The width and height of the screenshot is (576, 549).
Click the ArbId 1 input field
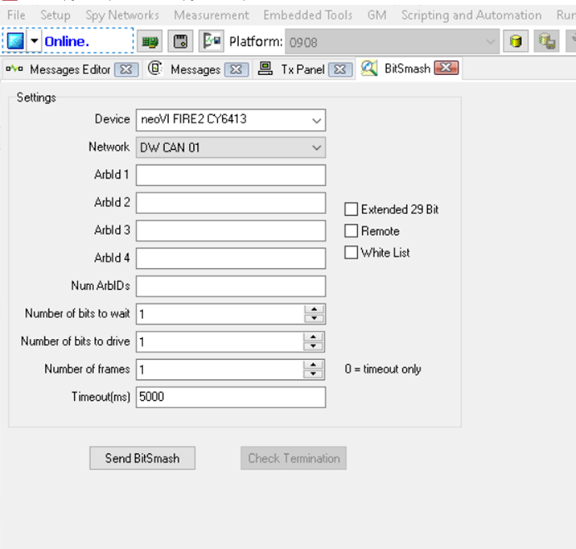pos(231,175)
